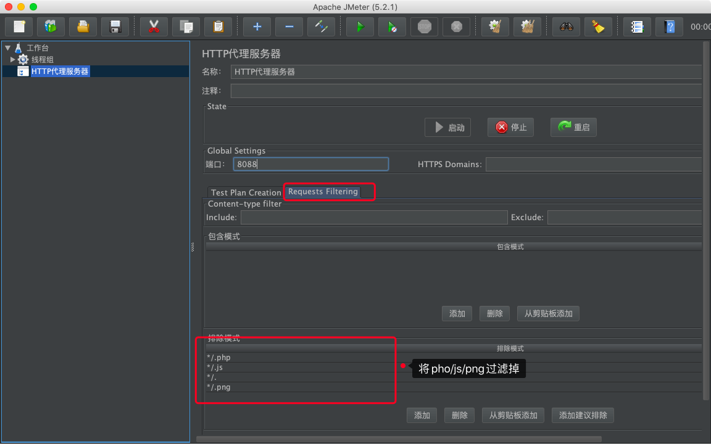Click the 启动 start button
The image size is (711, 444).
tap(447, 127)
